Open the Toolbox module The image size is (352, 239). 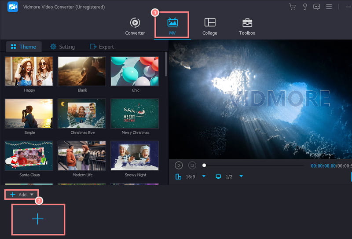[247, 26]
